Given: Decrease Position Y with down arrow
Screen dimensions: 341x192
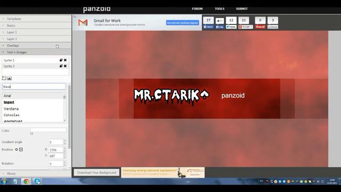Looking at the screenshot, I should [64, 157].
